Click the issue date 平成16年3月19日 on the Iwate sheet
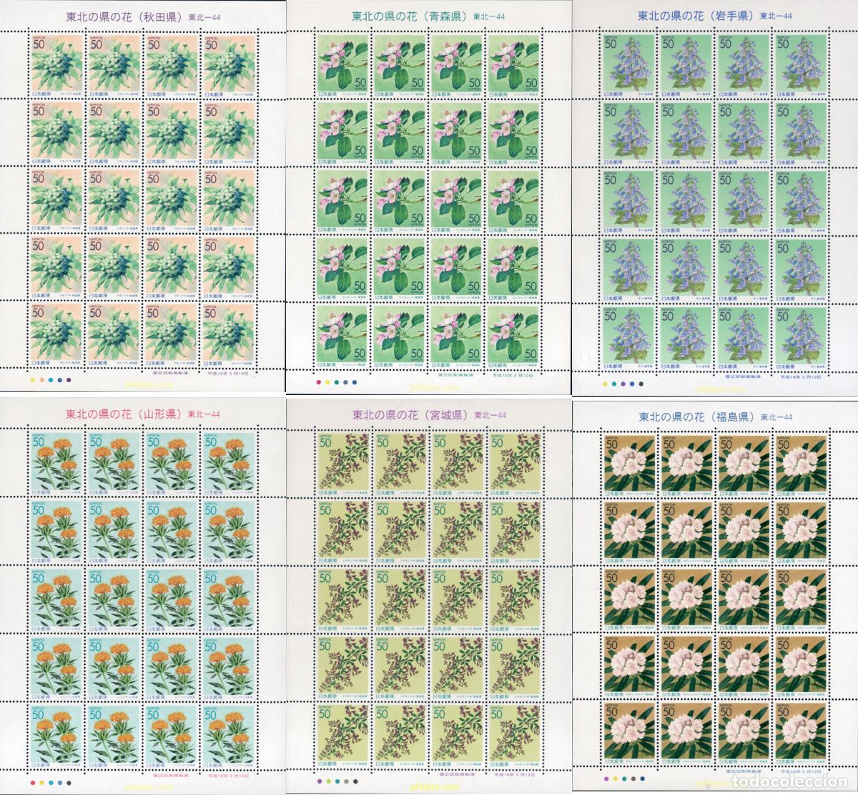Screen dimensions: 858x795 coord(802,376)
